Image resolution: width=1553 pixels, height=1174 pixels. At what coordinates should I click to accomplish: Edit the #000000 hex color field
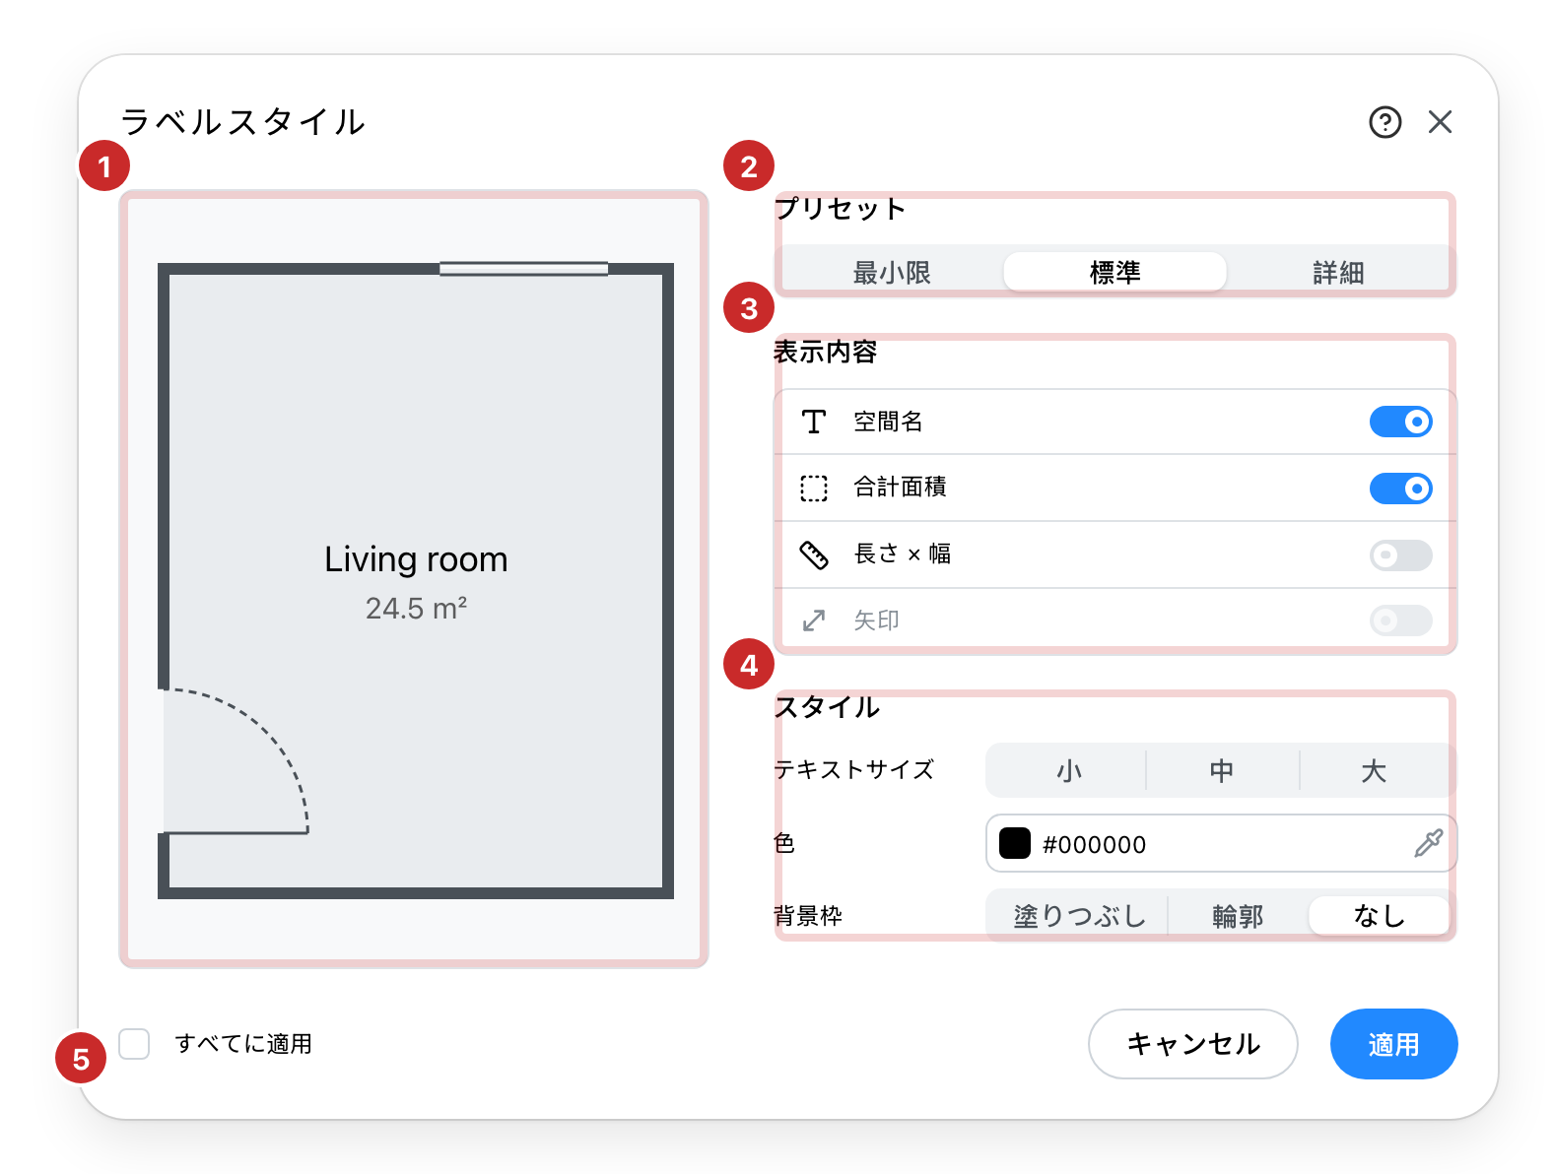pos(1221,843)
